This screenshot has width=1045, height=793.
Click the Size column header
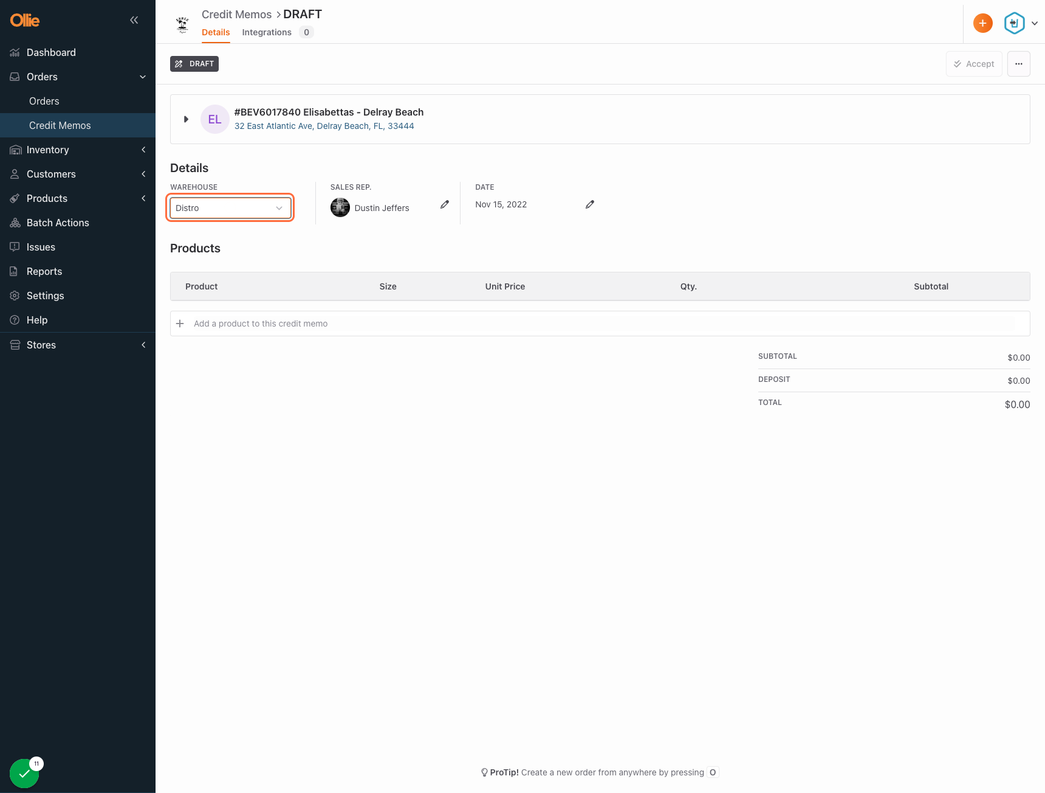[388, 286]
